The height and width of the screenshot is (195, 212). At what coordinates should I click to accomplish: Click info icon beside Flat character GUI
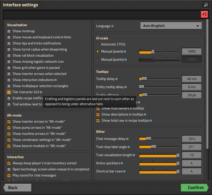coord(41,92)
